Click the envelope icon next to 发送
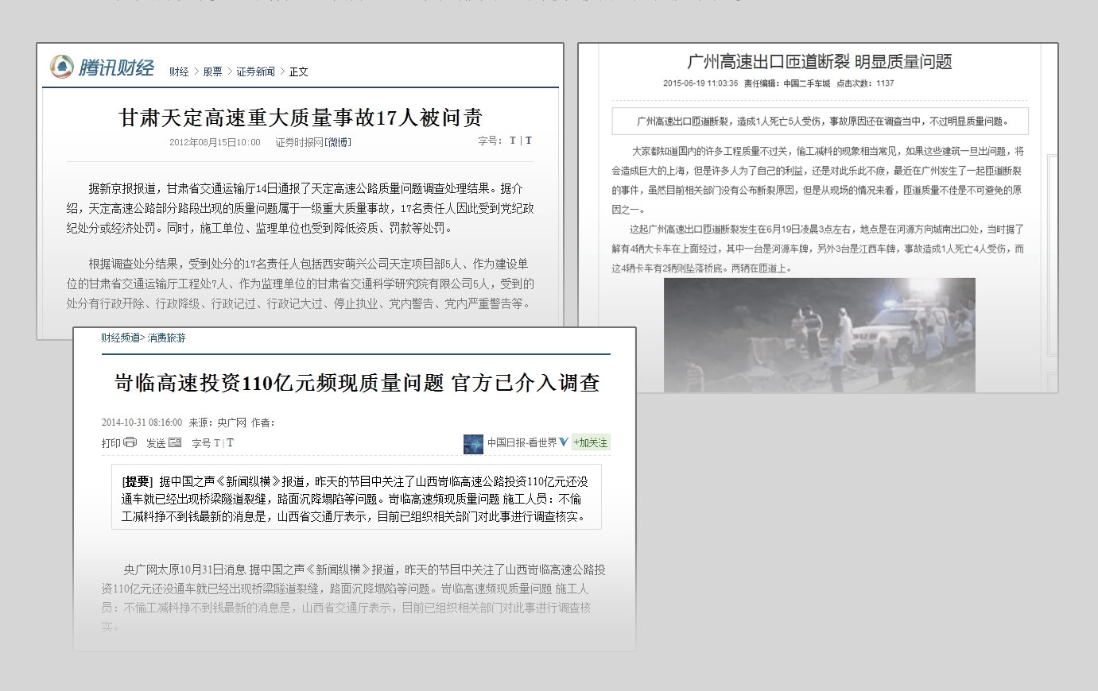Image resolution: width=1098 pixels, height=691 pixels. [x=175, y=442]
